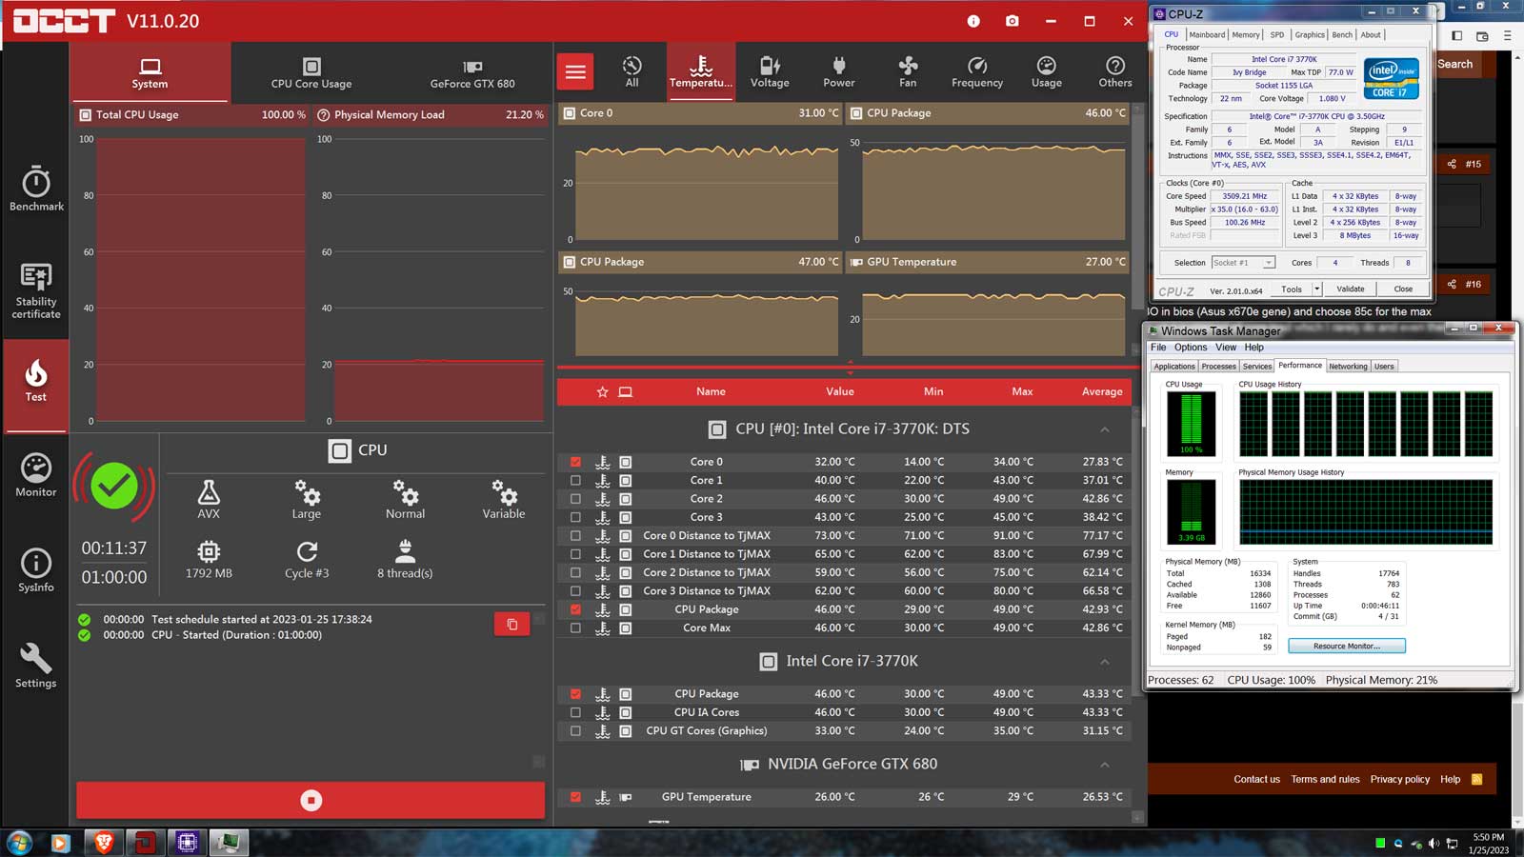Collapse the NVIDIA GeForce GTX 680 group
This screenshot has width=1524, height=857.
click(1105, 765)
